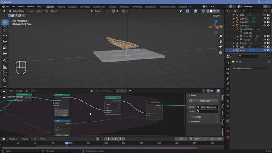The width and height of the screenshot is (272, 153).
Task: Switch perspective/orthographic grid icon
Action: 221,52
